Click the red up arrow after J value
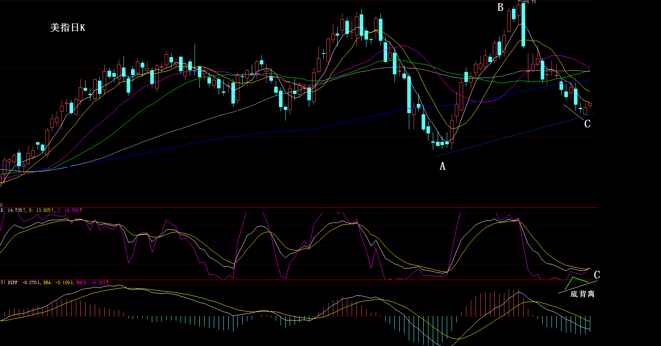This screenshot has width=661, height=346. [x=82, y=210]
